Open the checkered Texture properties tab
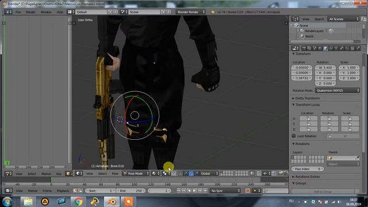The width and height of the screenshot is (368, 207). pos(352,48)
